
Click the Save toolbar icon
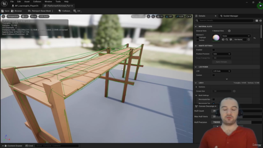(2, 11)
